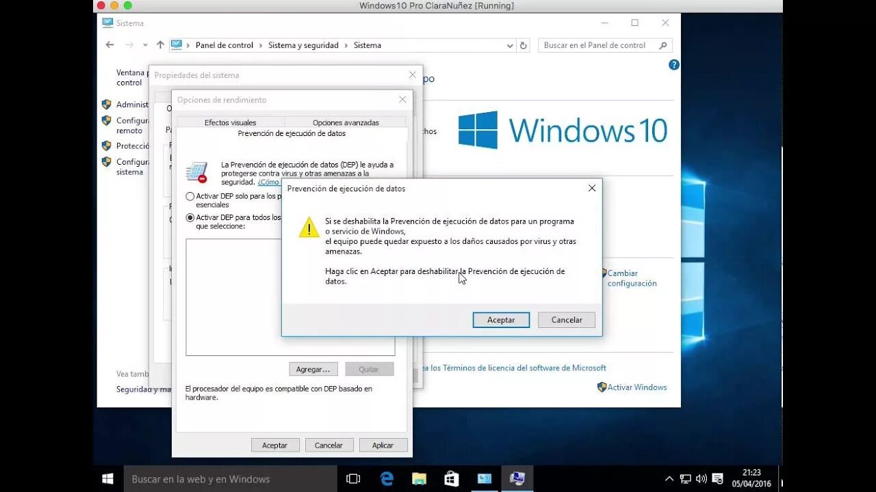
Task: Click the blue Help question mark icon
Action: tap(673, 65)
